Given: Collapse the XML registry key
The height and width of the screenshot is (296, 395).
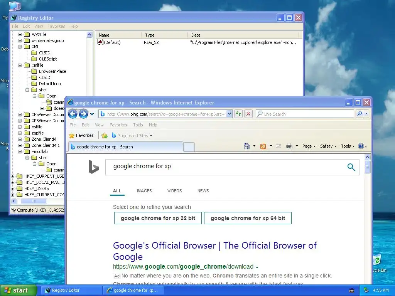Looking at the screenshot, I should (x=20, y=47).
